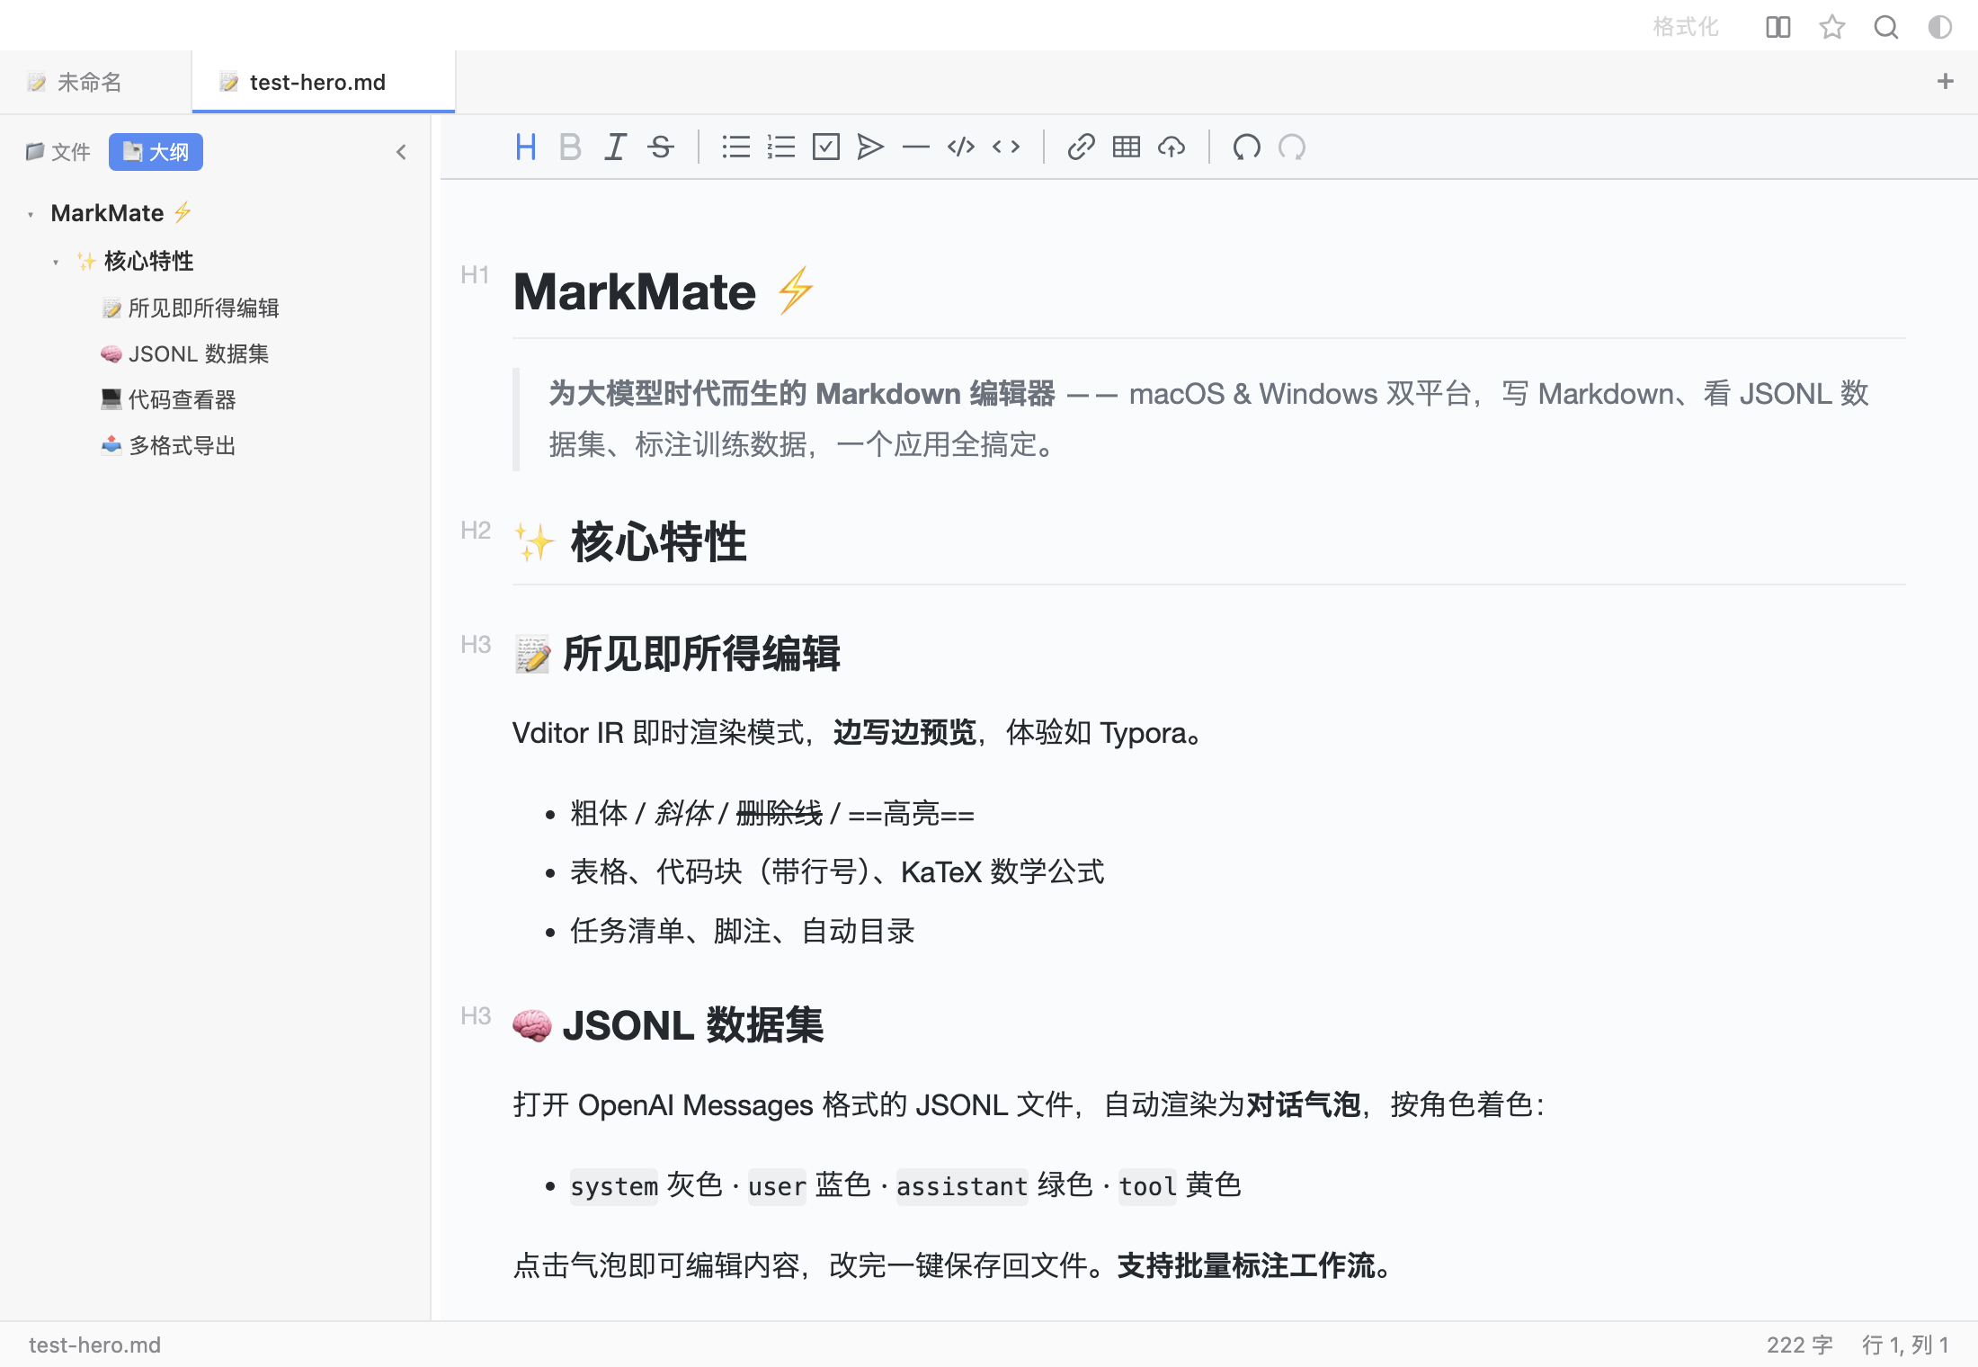Click the 格式化 button
The image size is (1978, 1367).
(1686, 27)
